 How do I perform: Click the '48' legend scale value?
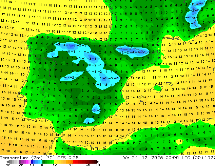click(98, 165)
